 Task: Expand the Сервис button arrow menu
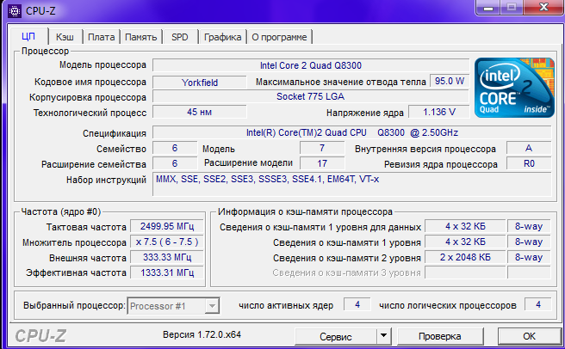pyautogui.click(x=384, y=336)
